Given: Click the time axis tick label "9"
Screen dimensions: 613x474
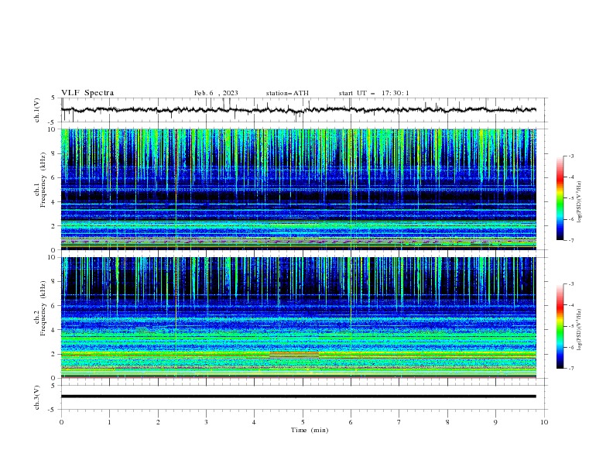Looking at the screenshot, I should (x=495, y=422).
